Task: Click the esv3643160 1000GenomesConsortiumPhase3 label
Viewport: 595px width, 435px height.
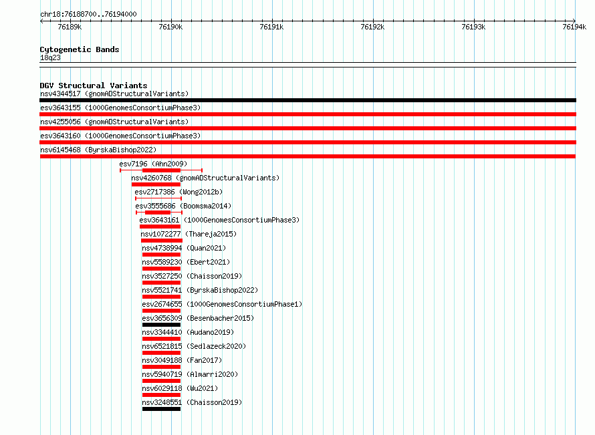Action: tap(120, 136)
